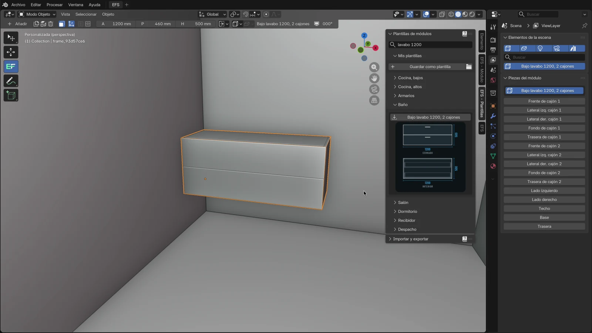Choose the Annotate pencil tool

11,81
